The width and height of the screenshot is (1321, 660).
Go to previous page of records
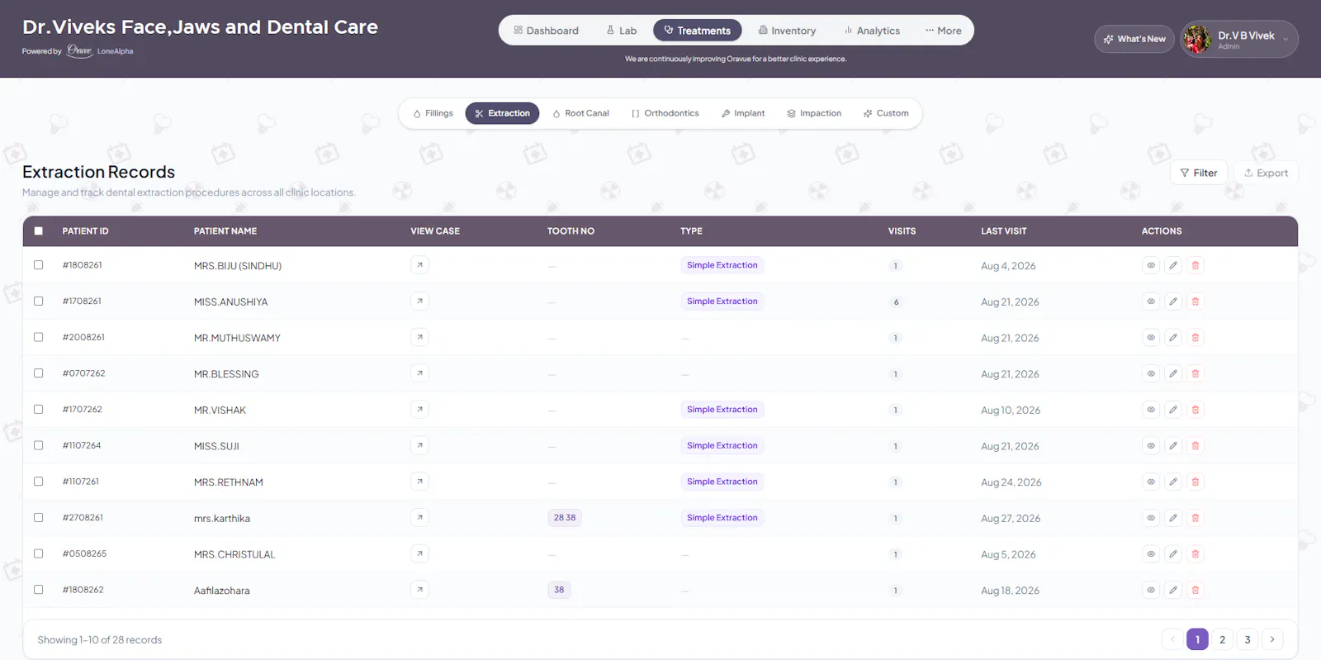point(1172,639)
